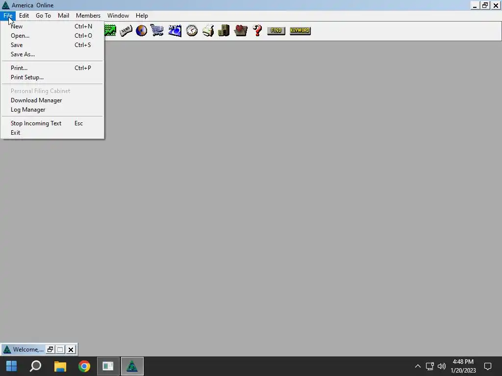
Task: Select Print... from the File menu
Action: pyautogui.click(x=52, y=68)
